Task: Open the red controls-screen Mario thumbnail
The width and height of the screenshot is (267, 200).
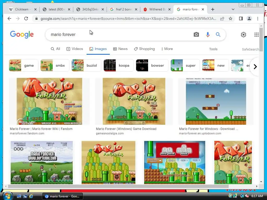Action: 174,162
